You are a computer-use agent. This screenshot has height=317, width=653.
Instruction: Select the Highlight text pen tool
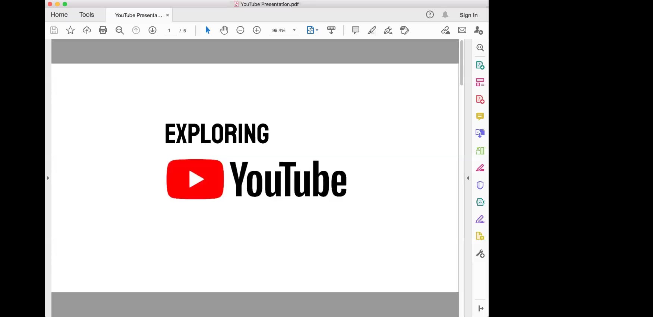pyautogui.click(x=372, y=30)
